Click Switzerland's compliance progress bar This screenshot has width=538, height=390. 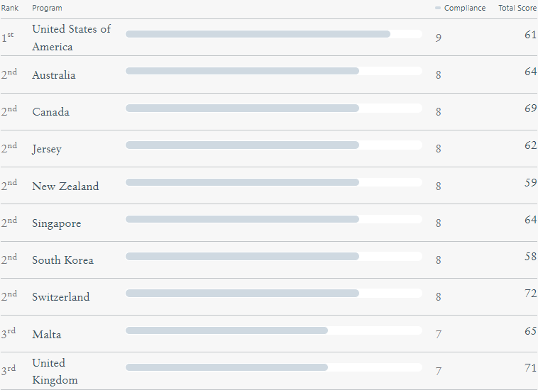point(274,294)
